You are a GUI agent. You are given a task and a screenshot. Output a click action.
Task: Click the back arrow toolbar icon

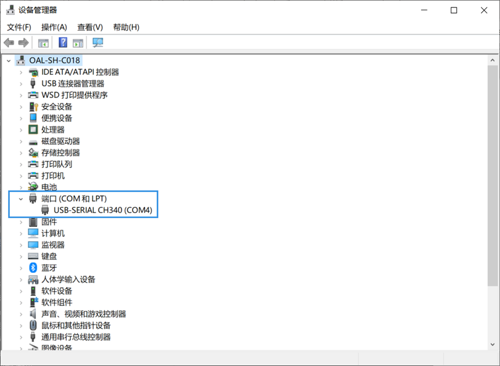9,42
